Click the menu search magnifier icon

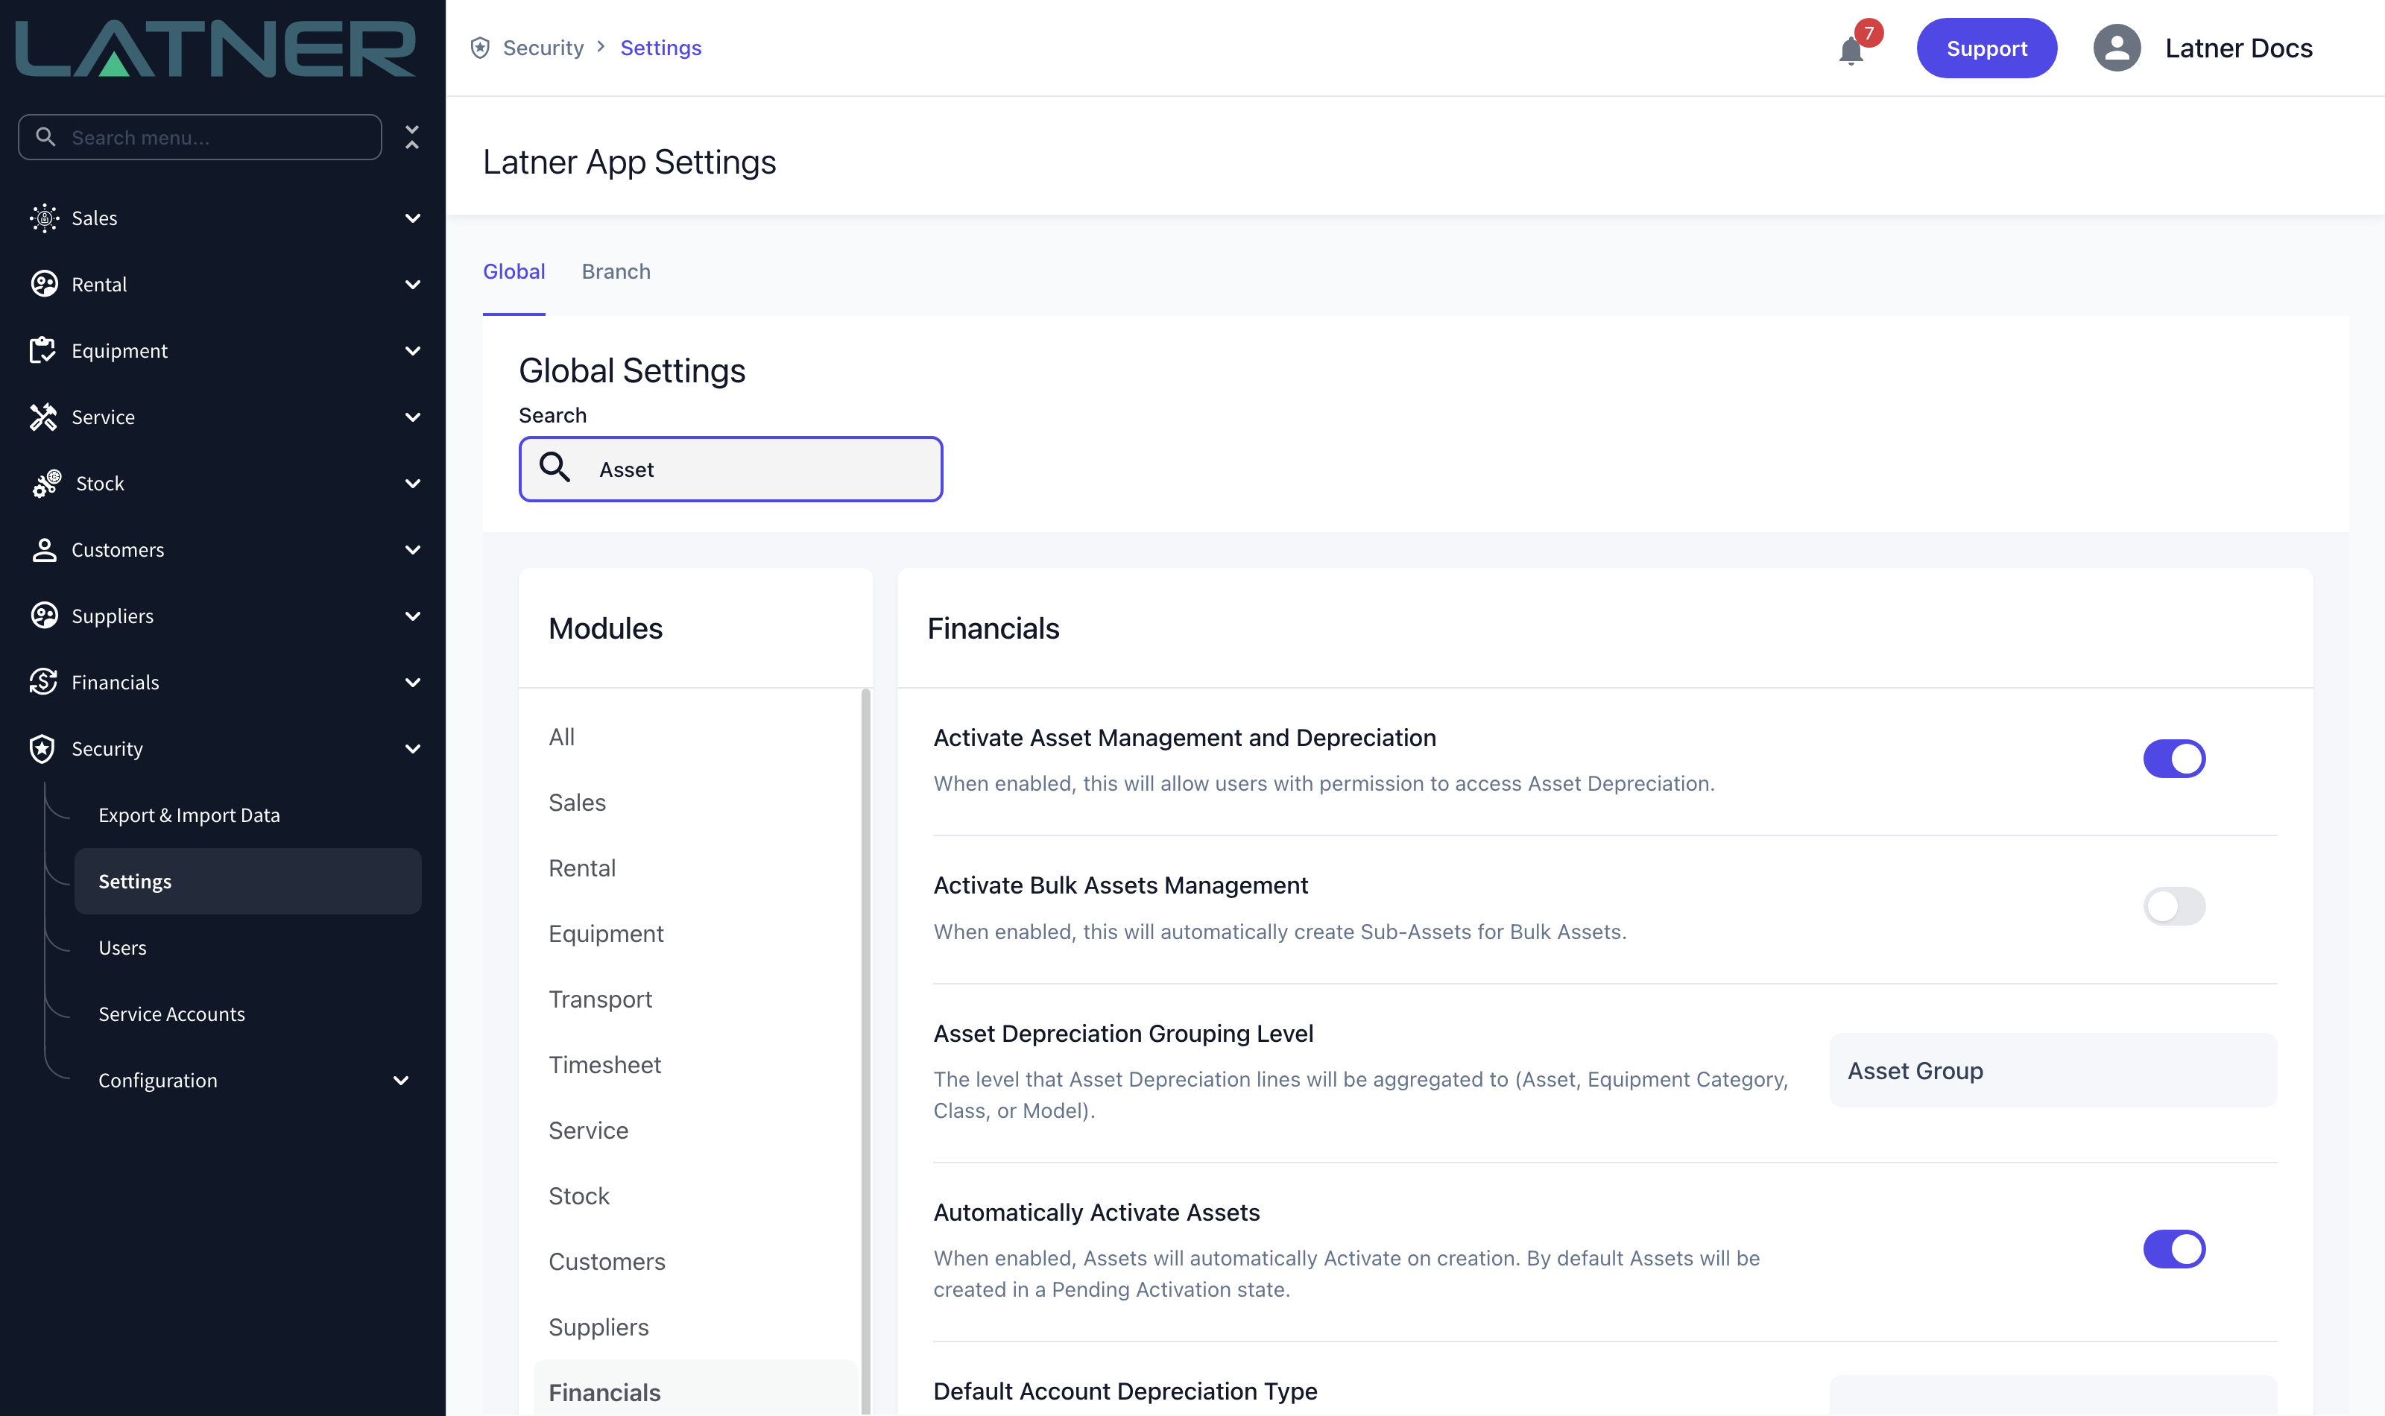(45, 136)
